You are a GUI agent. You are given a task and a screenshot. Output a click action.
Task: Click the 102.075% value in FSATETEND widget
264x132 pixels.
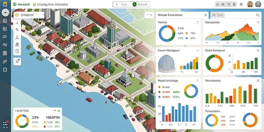point(53,117)
